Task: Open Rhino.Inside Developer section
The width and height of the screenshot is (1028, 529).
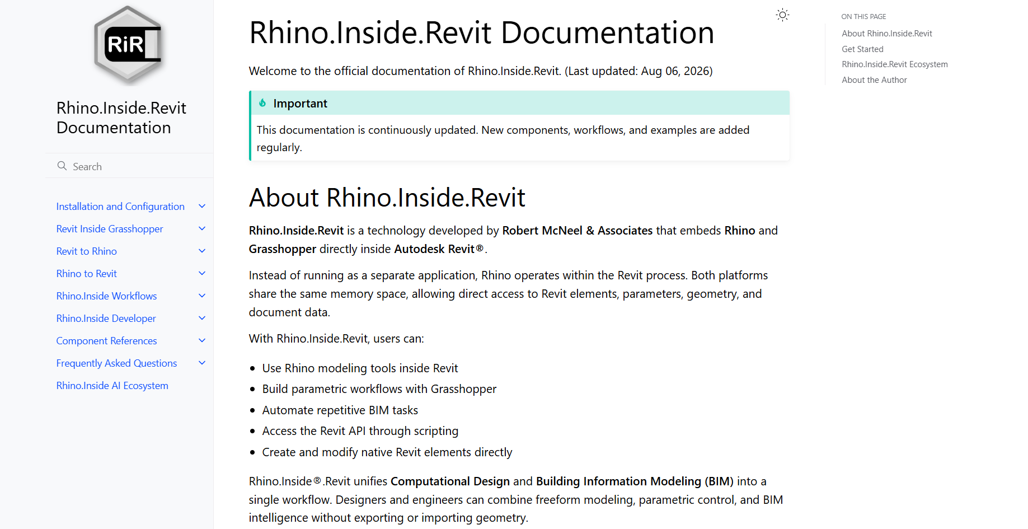Action: [106, 319]
